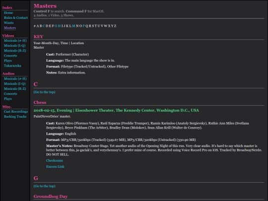Click the 'Language: English' line
Screen dimensions: 268x201
click(x=61, y=134)
